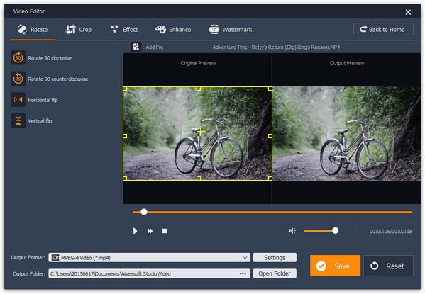Go to the Watermark tab

click(231, 29)
